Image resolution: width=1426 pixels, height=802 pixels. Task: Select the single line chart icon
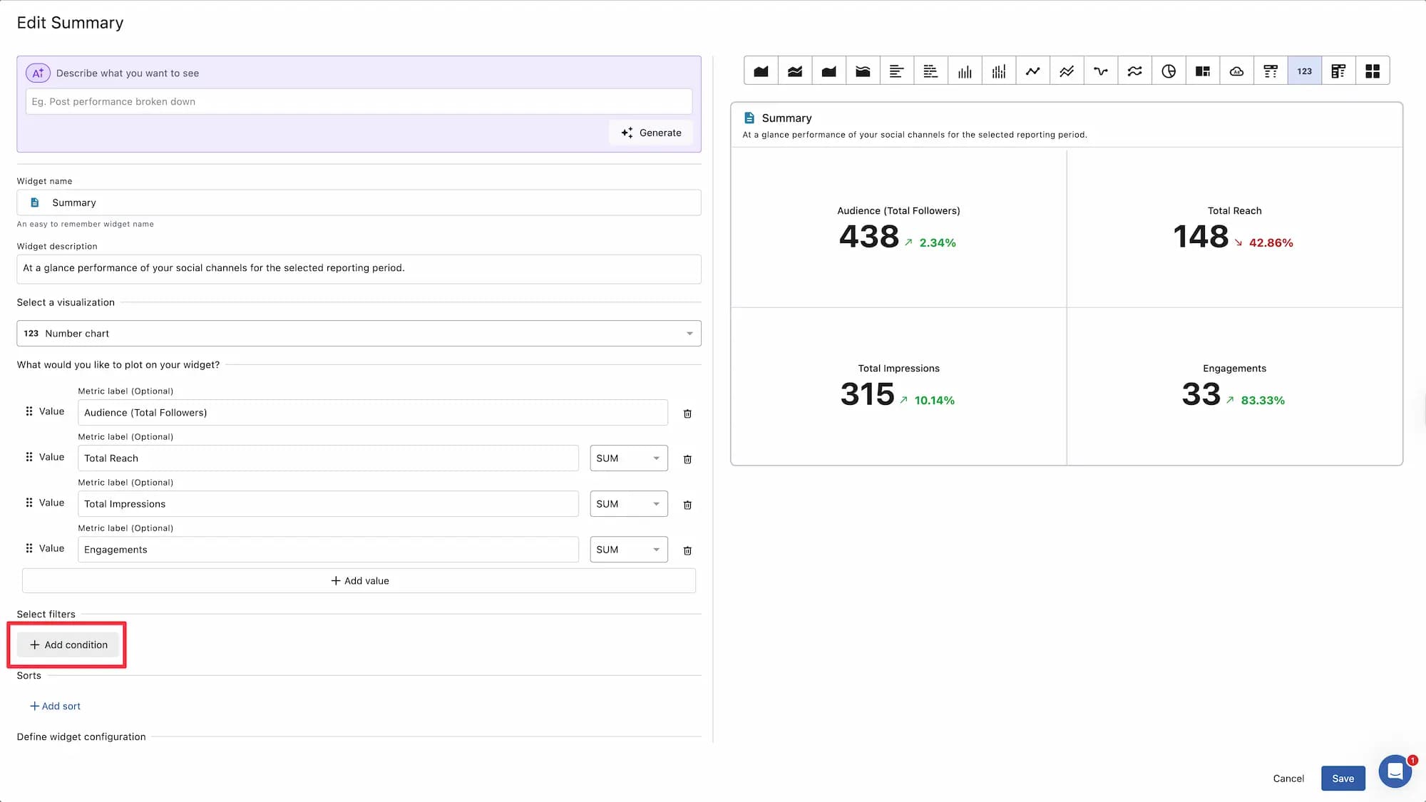[x=1032, y=71]
